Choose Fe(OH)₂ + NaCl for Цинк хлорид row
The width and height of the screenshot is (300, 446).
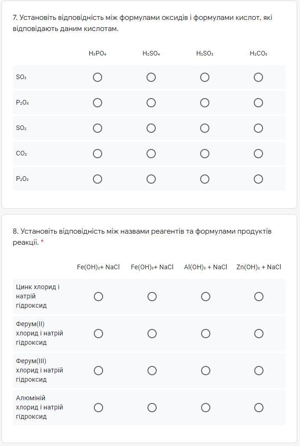[x=98, y=297]
